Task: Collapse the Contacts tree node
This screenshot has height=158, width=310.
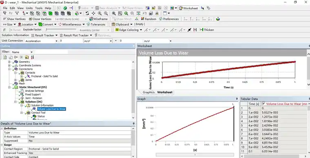Action: pos(15,73)
